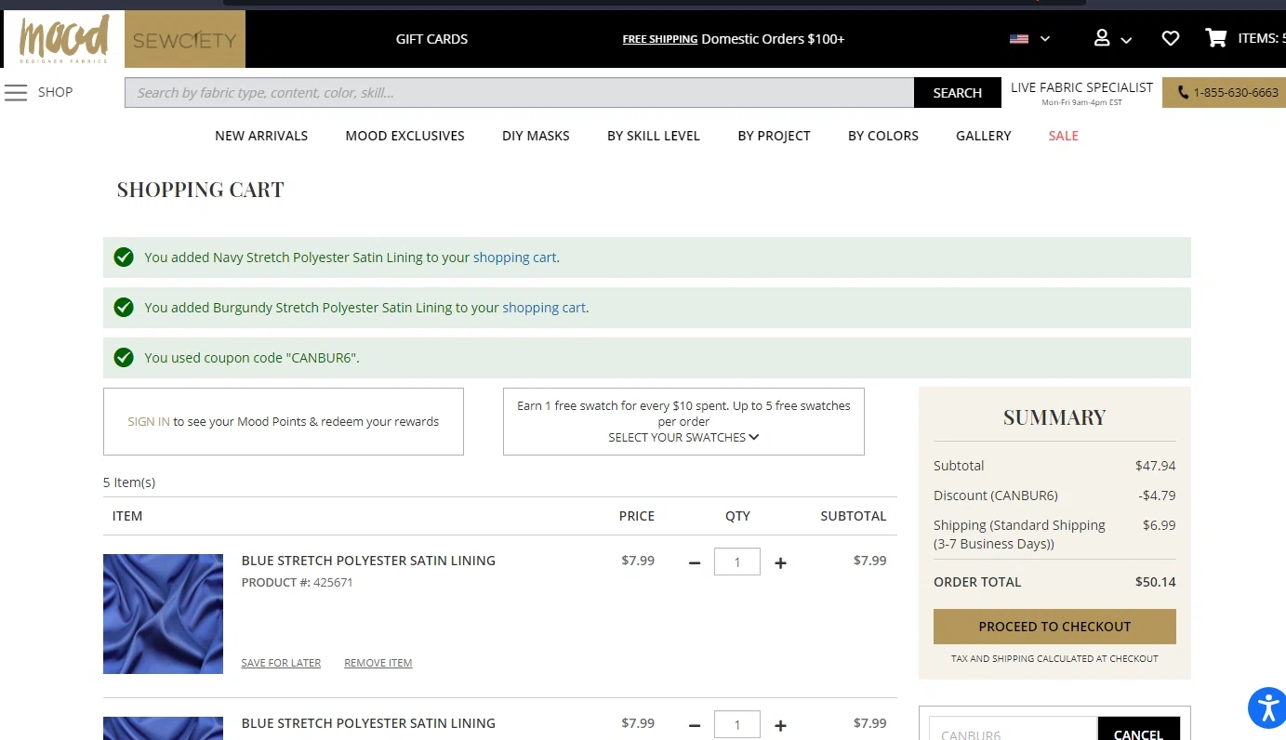Open the user account icon
This screenshot has height=740, width=1286.
pos(1102,38)
